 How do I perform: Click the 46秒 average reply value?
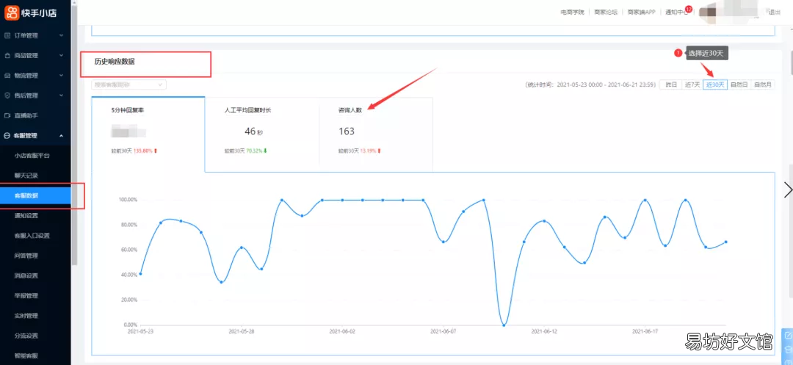click(253, 131)
